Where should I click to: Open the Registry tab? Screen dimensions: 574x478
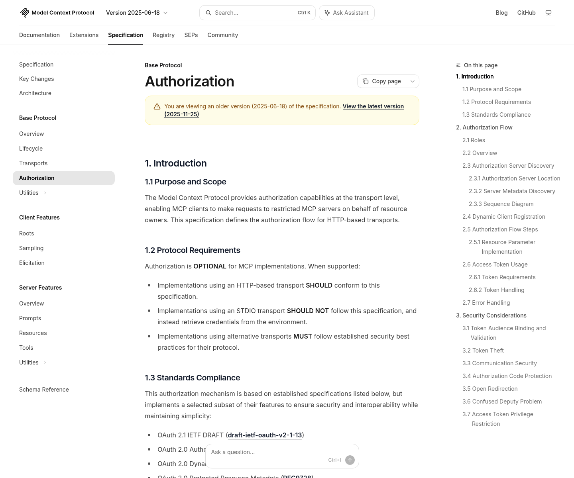[x=163, y=35]
